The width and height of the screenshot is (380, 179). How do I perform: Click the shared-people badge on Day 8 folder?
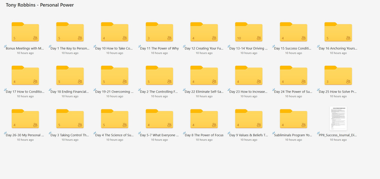click(214, 125)
